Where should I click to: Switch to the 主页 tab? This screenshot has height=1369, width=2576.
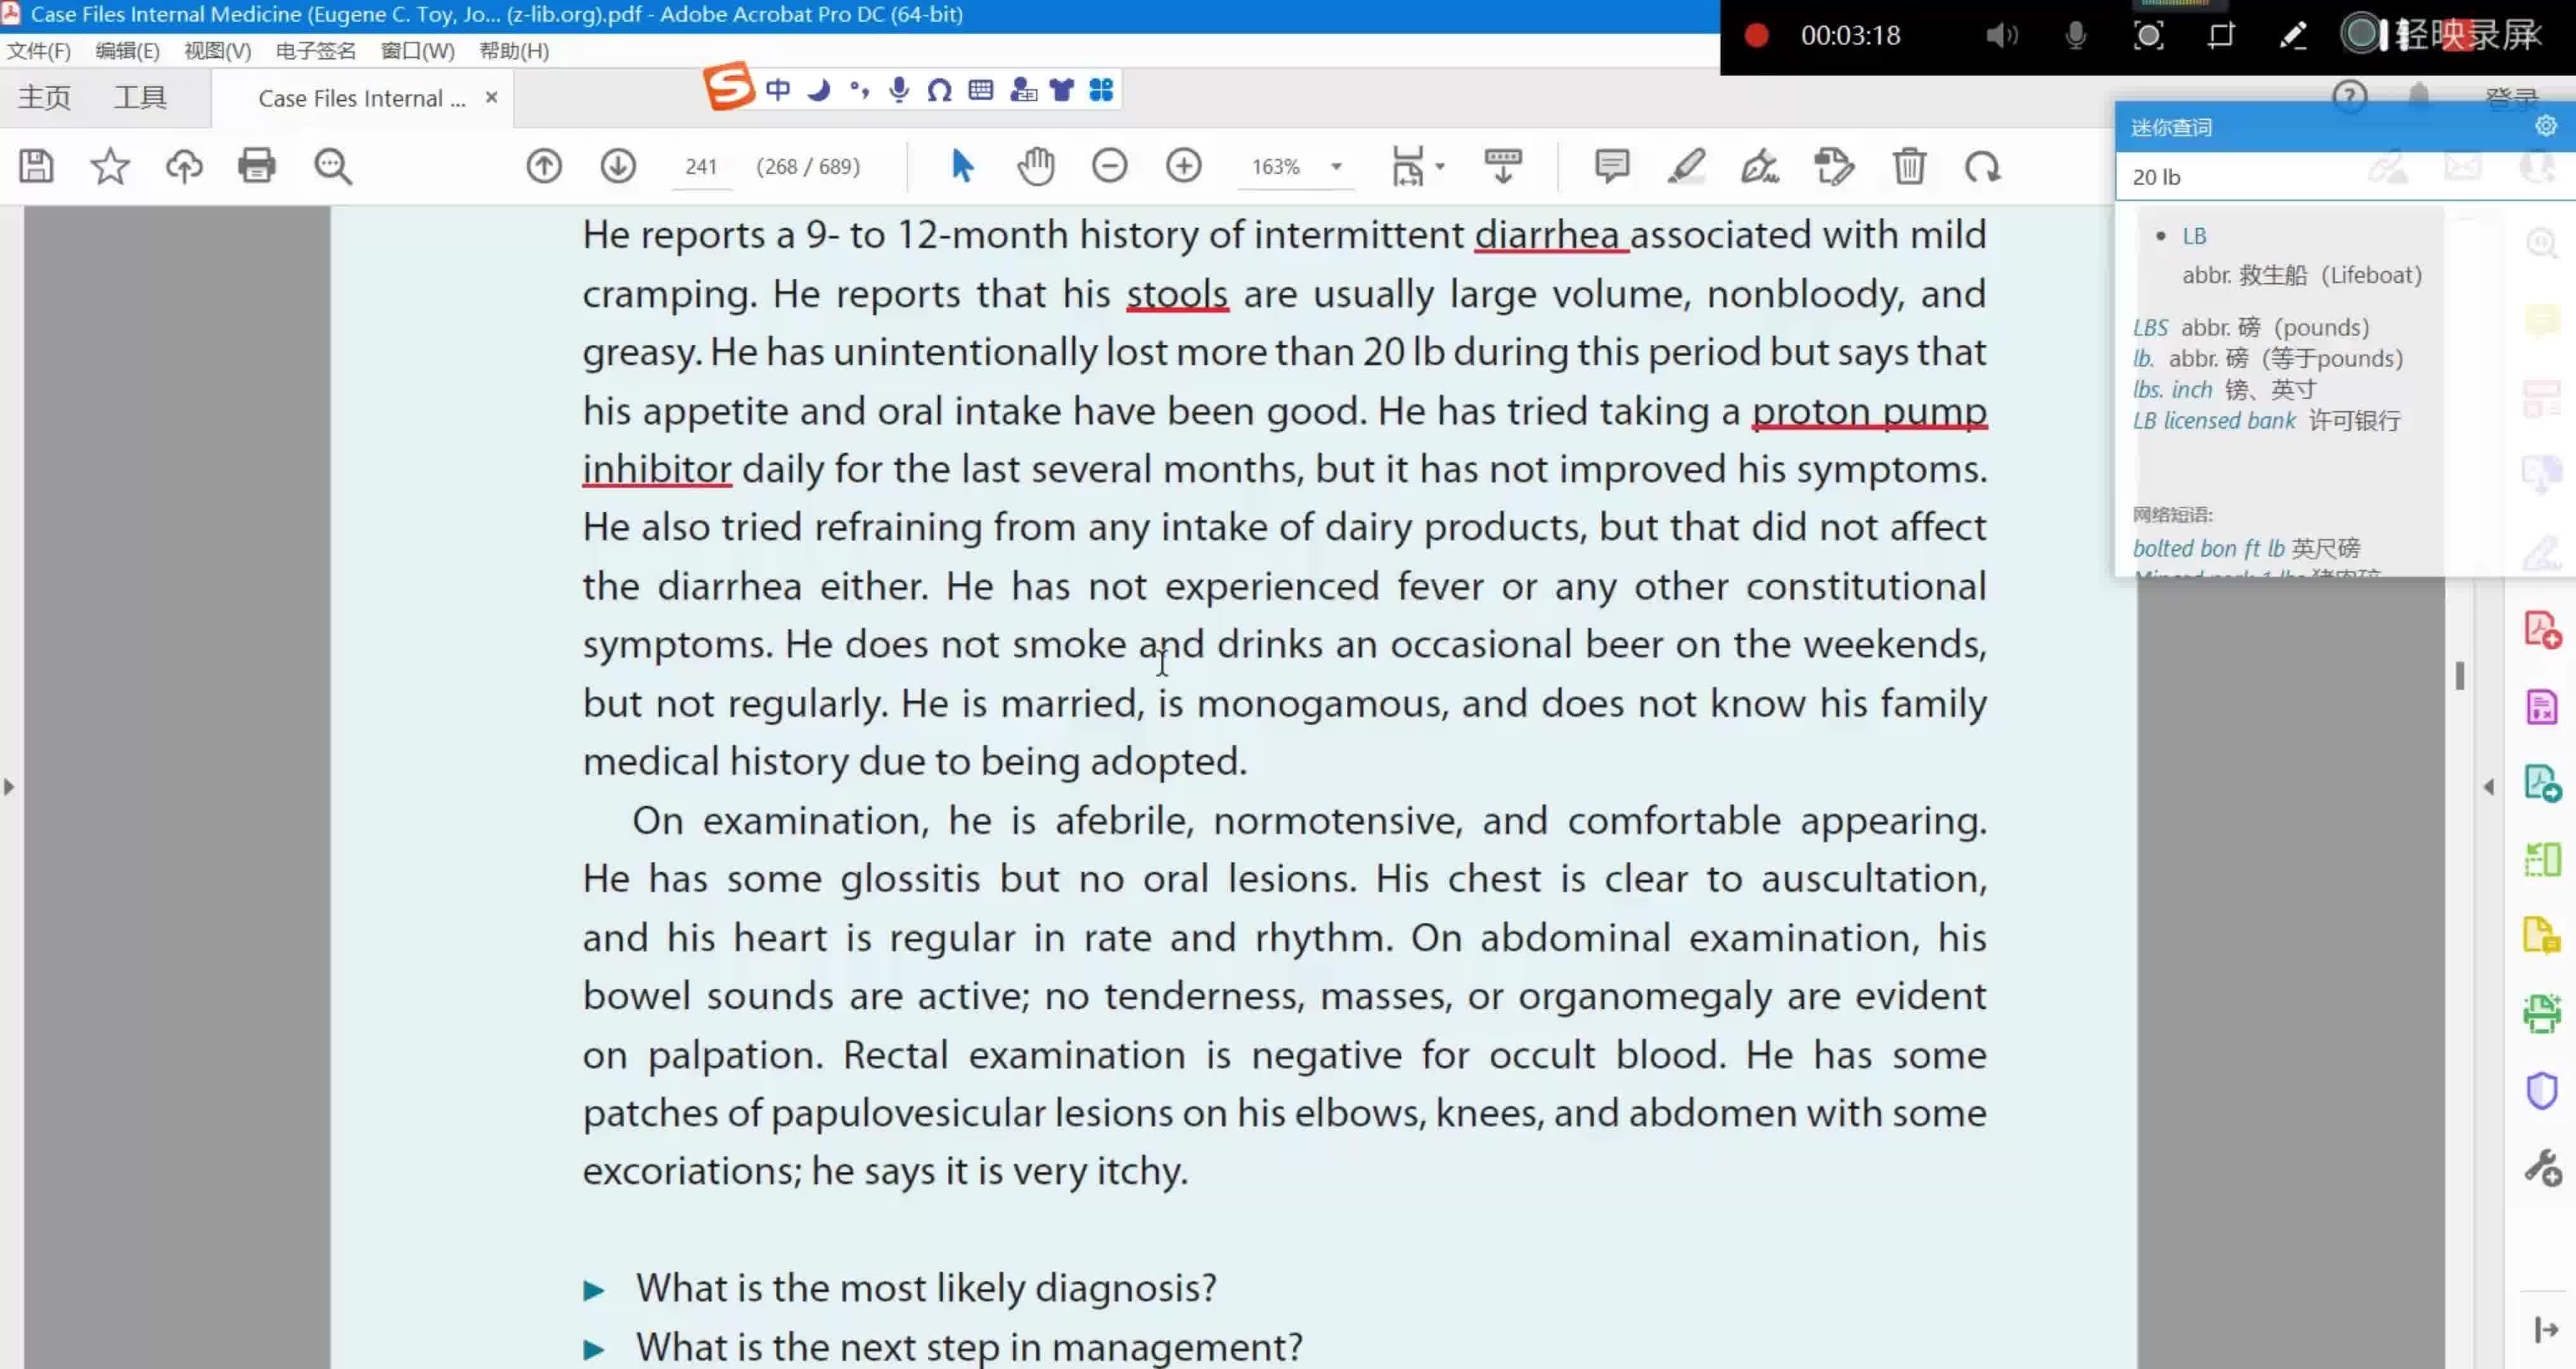coord(44,98)
